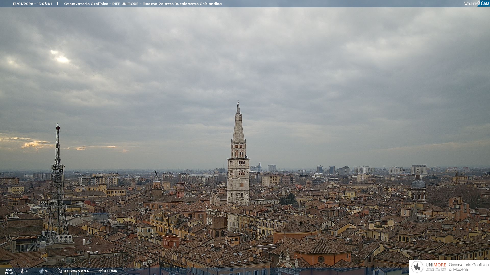Click the thermometer temperature icon
This screenshot has height=275, width=490.
[22, 271]
